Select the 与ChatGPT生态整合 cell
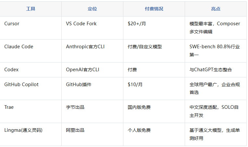 pyautogui.click(x=216, y=70)
